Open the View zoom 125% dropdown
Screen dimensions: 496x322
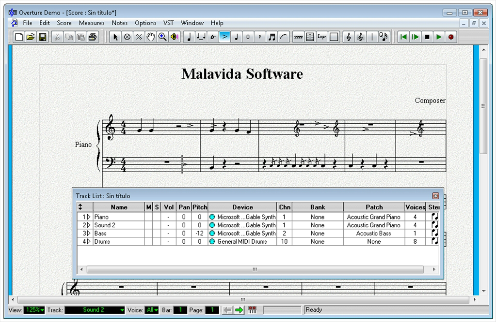(x=34, y=310)
